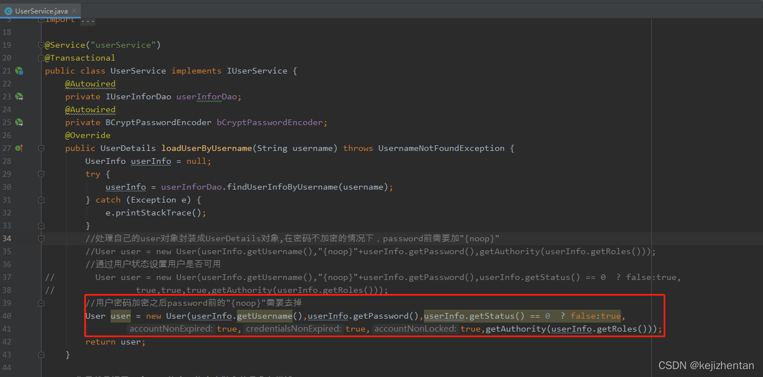Select the UserService.java editor tab
The image size is (763, 377).
point(40,11)
